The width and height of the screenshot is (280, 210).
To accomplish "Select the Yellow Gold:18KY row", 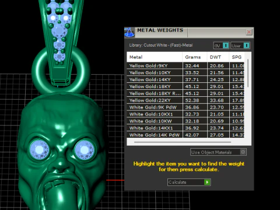I will 185,86.
